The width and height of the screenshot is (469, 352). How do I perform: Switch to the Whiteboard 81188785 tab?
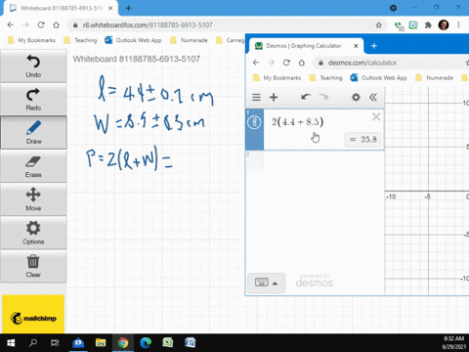point(61,8)
